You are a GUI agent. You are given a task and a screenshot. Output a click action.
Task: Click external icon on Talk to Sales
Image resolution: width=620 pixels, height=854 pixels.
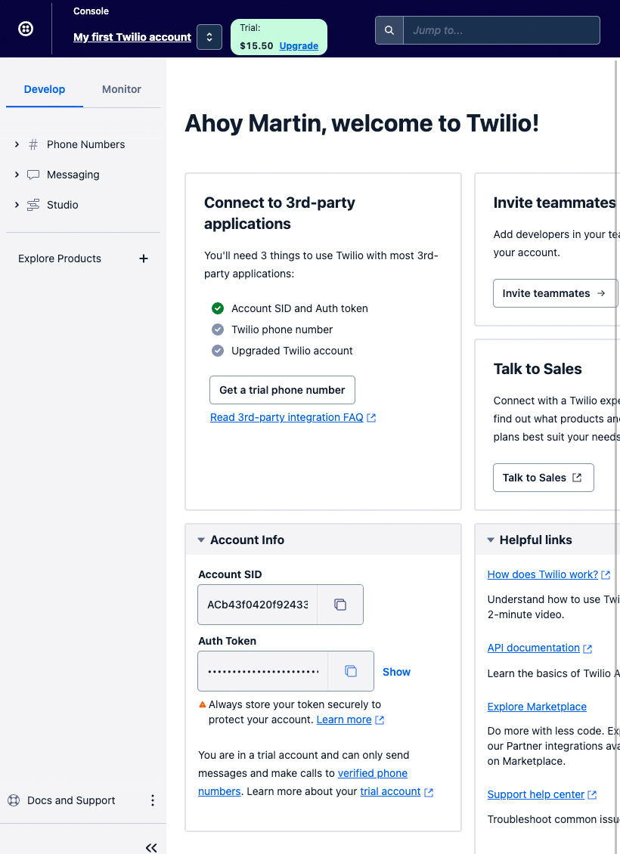point(577,478)
